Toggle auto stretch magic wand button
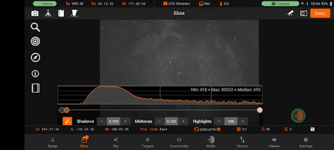 click(x=67, y=121)
